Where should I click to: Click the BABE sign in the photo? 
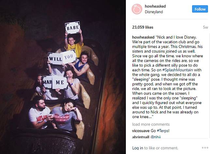pyautogui.click(x=73, y=28)
